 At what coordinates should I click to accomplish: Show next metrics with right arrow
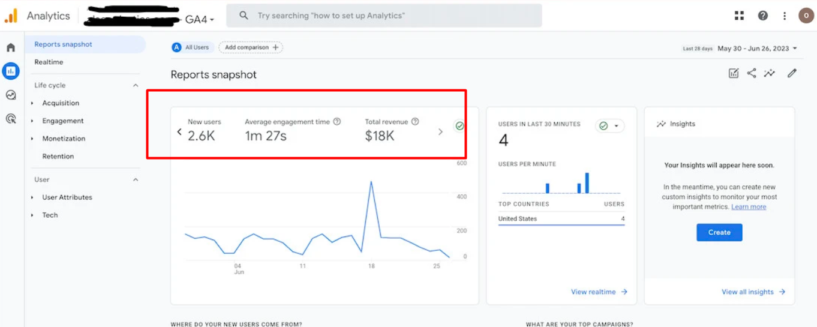coord(440,132)
